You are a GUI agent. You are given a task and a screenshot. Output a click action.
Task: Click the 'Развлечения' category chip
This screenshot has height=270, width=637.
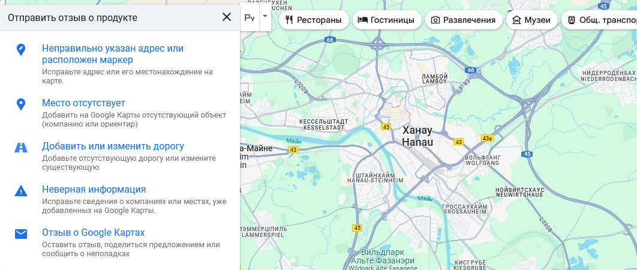[464, 20]
